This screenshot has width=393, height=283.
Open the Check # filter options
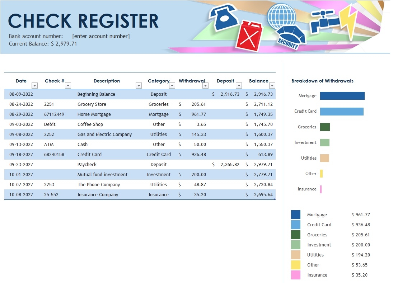[68, 86]
